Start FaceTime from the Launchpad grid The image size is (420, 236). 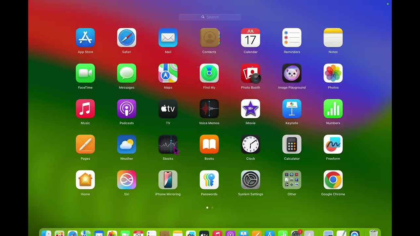[x=85, y=73]
